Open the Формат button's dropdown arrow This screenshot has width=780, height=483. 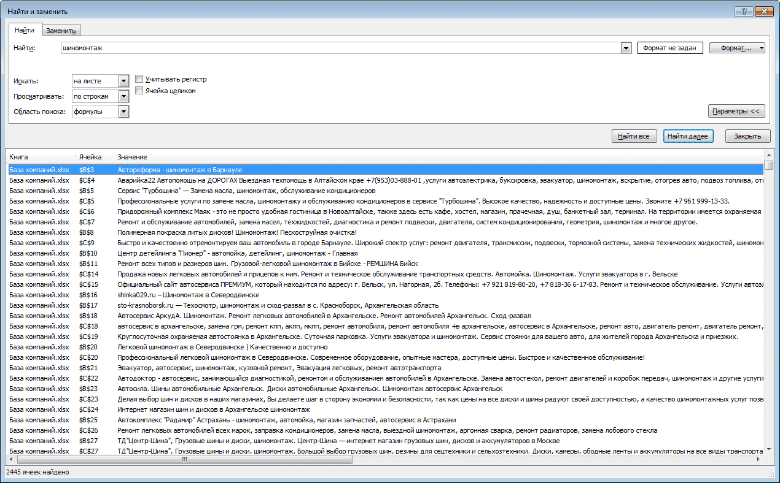click(762, 48)
